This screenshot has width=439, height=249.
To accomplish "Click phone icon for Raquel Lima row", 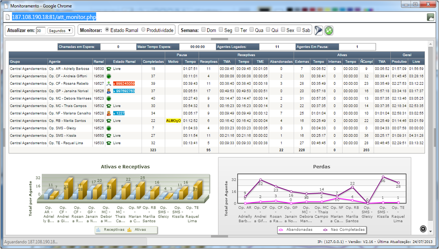I will point(109,143).
